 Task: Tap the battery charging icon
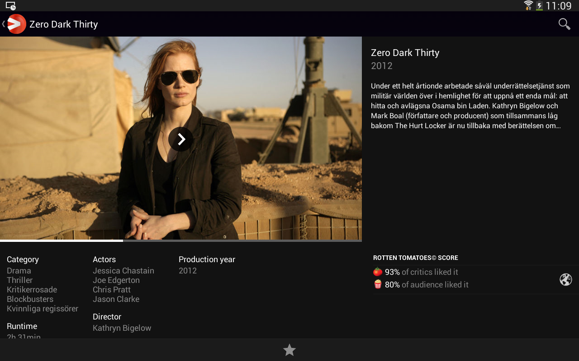point(539,6)
